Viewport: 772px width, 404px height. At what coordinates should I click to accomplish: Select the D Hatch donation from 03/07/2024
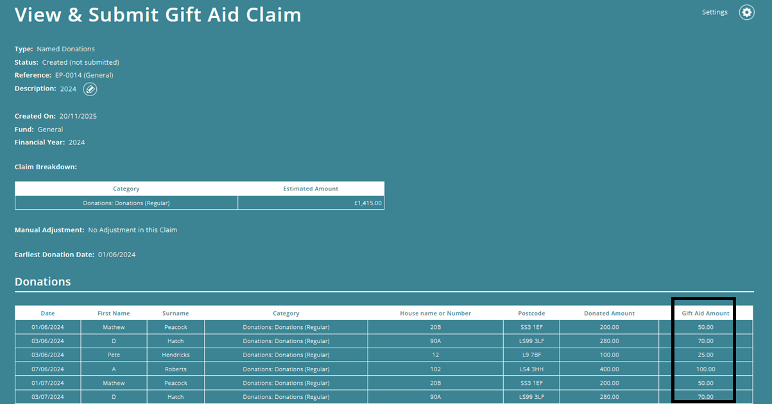tap(286, 396)
